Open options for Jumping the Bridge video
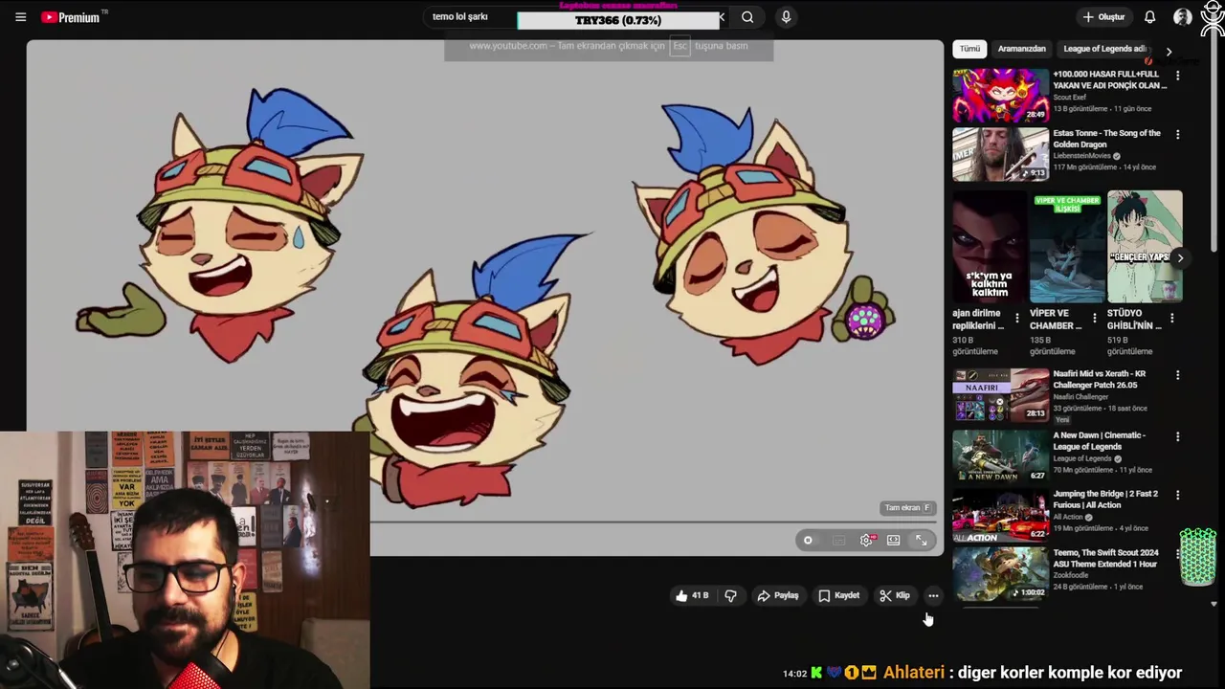 [x=1178, y=495]
